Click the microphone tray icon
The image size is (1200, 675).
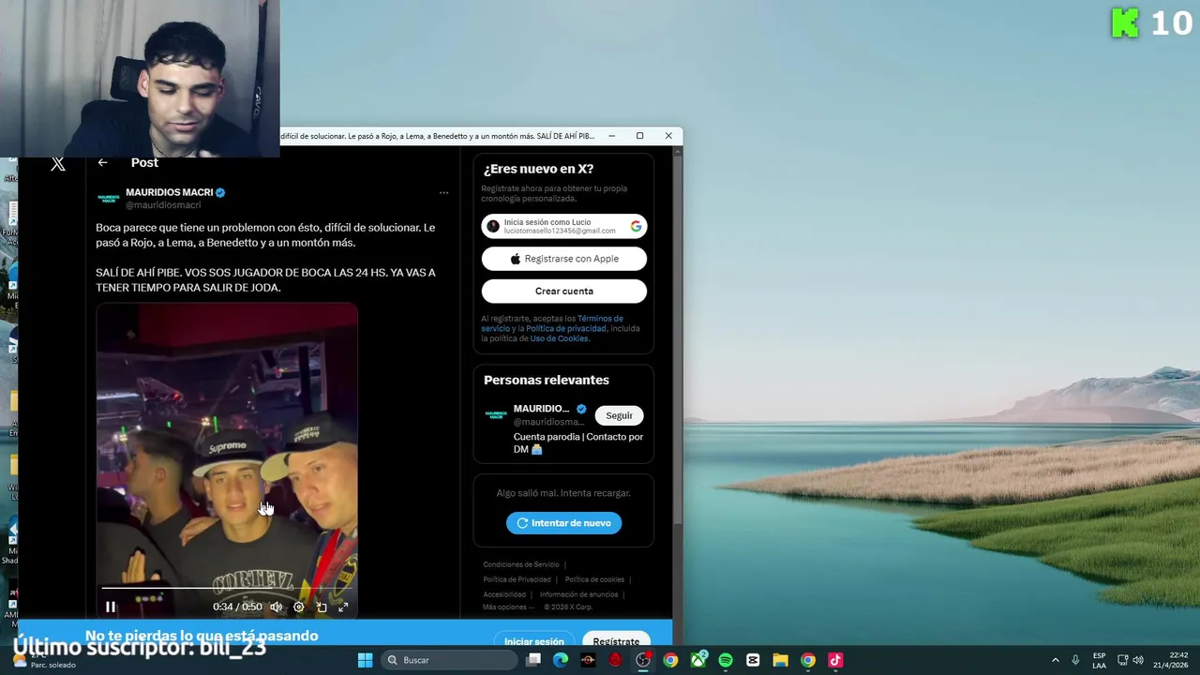click(1075, 660)
